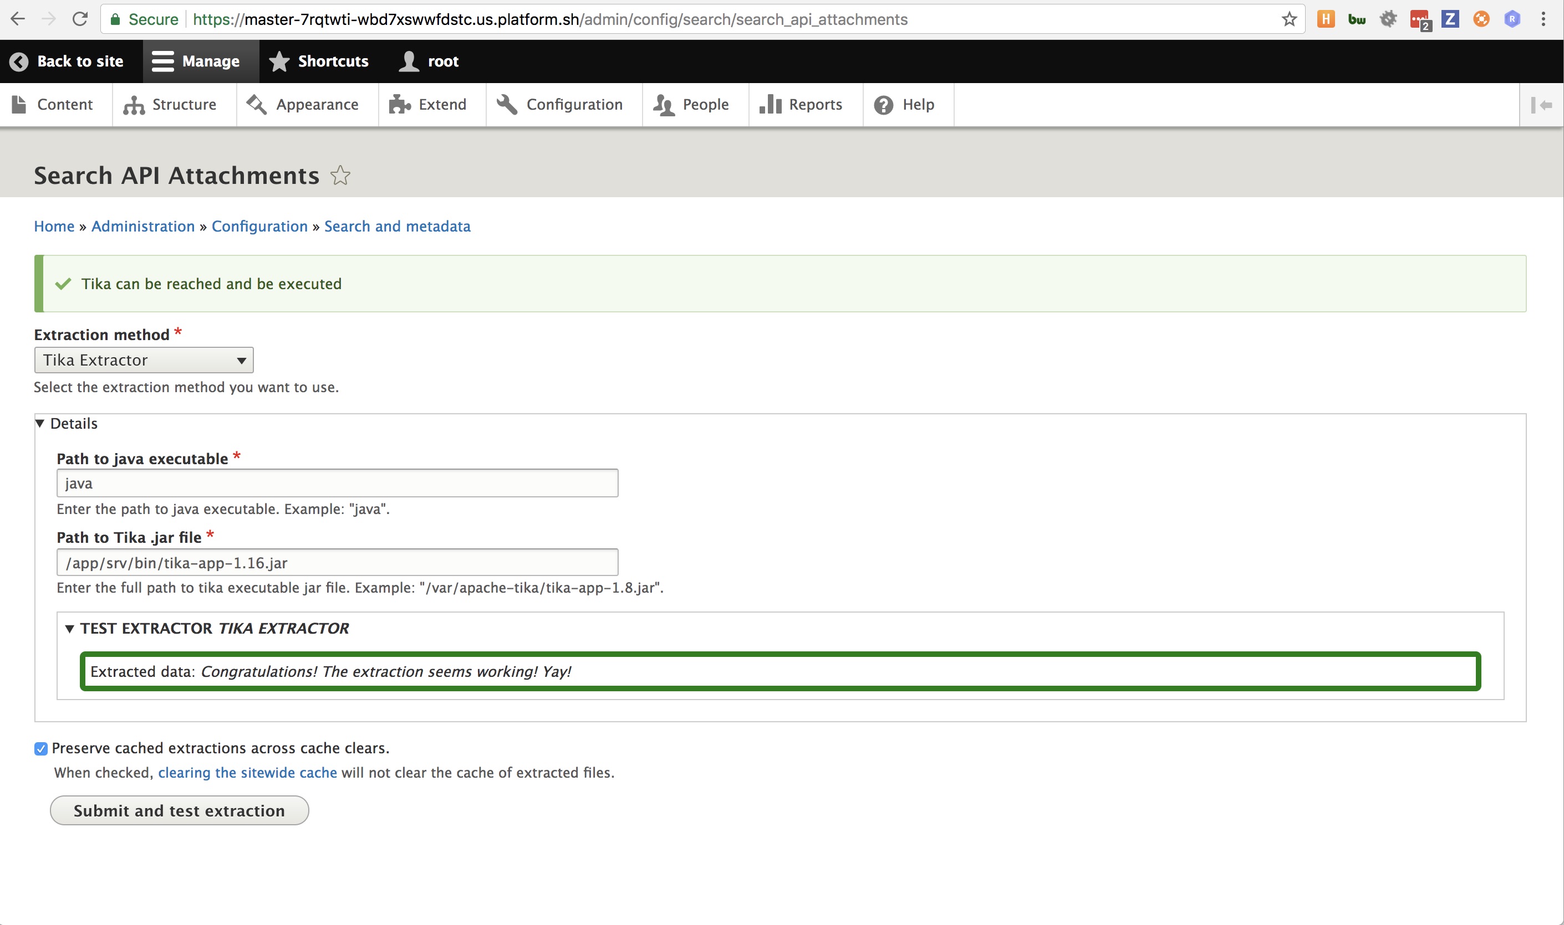Click the Path to java executable field
This screenshot has height=925, width=1564.
pos(338,483)
